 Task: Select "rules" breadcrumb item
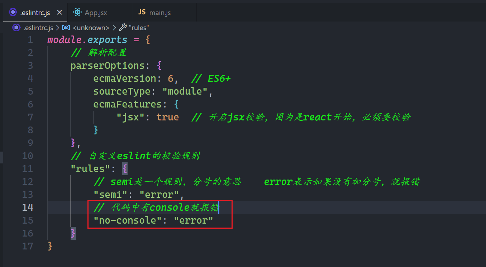coord(139,28)
